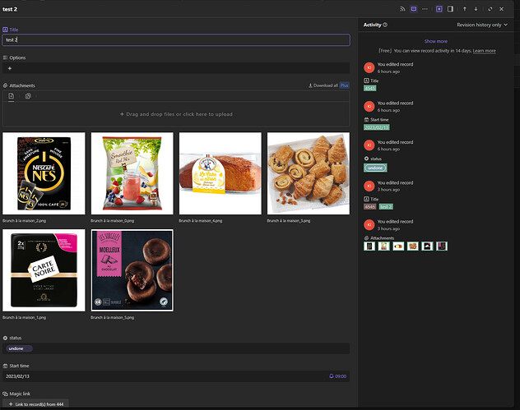Open Revision history only dropdown
This screenshot has width=520, height=410.
[482, 25]
